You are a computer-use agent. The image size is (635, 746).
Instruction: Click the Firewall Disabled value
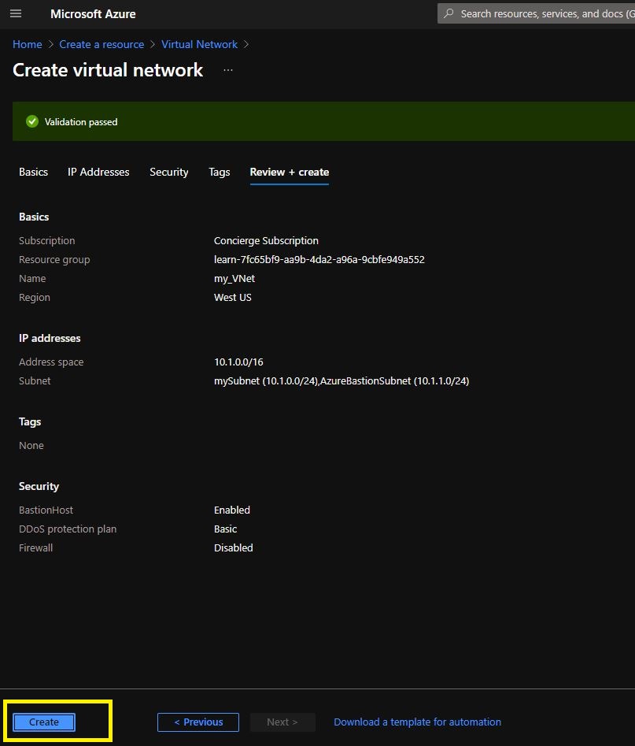click(x=234, y=548)
